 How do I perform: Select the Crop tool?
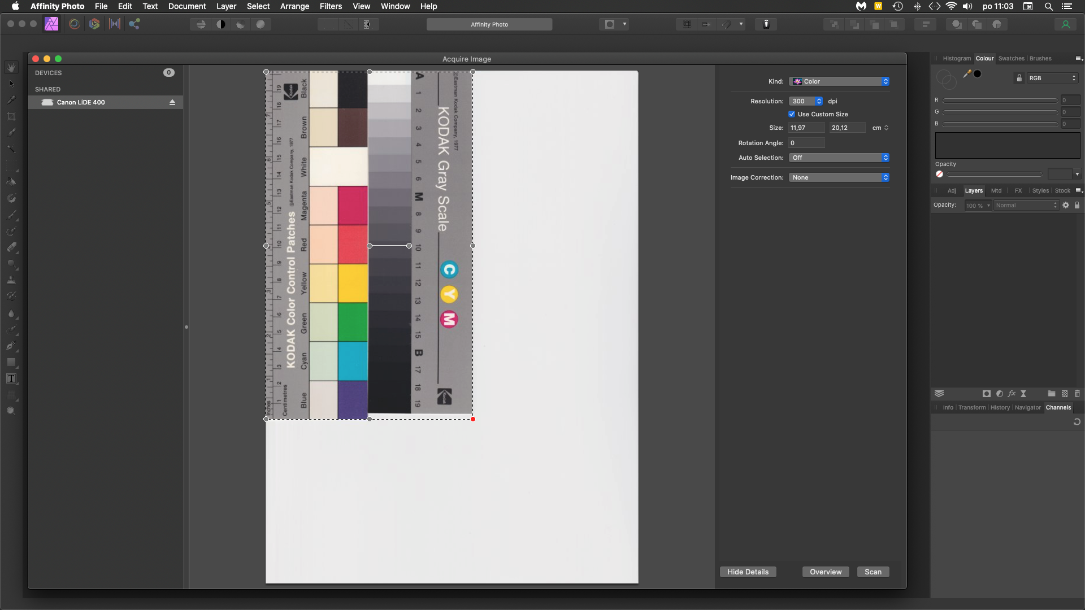pyautogui.click(x=11, y=116)
